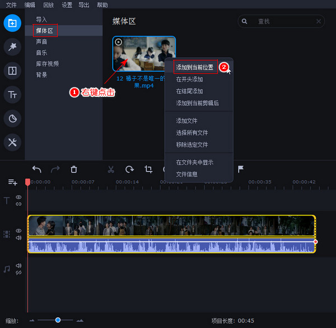Viewport: 336px width, 328px height.
Task: Select 背景 in the side list
Action: 64,75
